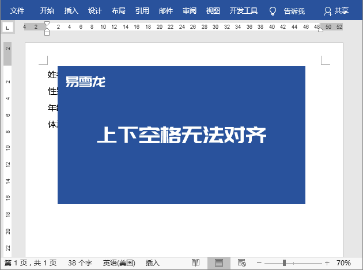The image size is (363, 270).
Task: Click the 共享 Share button
Action: pyautogui.click(x=336, y=11)
